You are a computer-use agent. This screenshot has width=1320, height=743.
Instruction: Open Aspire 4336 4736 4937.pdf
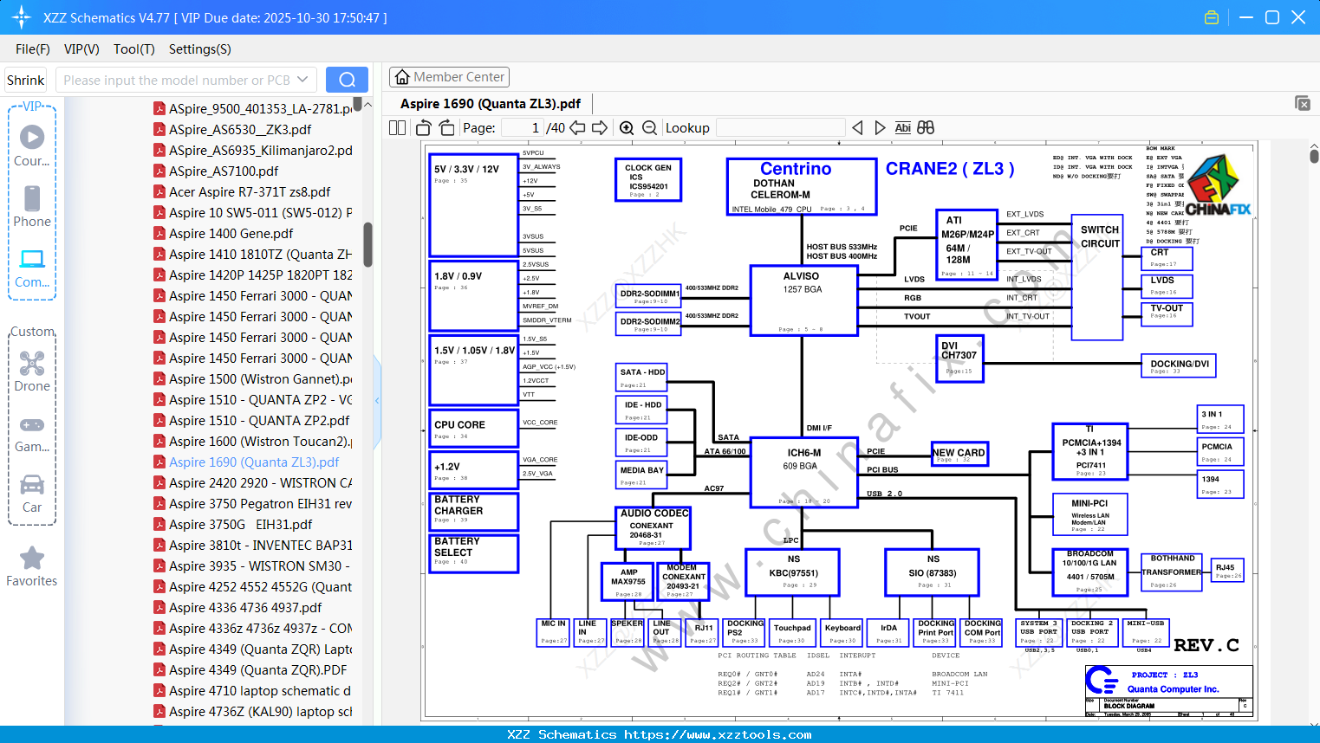coord(245,607)
